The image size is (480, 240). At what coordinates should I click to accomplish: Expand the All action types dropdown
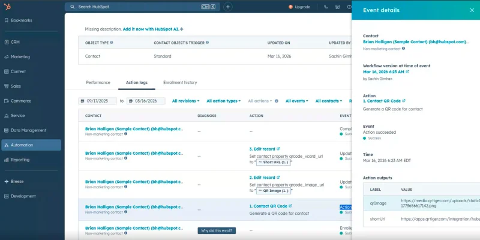pyautogui.click(x=223, y=101)
